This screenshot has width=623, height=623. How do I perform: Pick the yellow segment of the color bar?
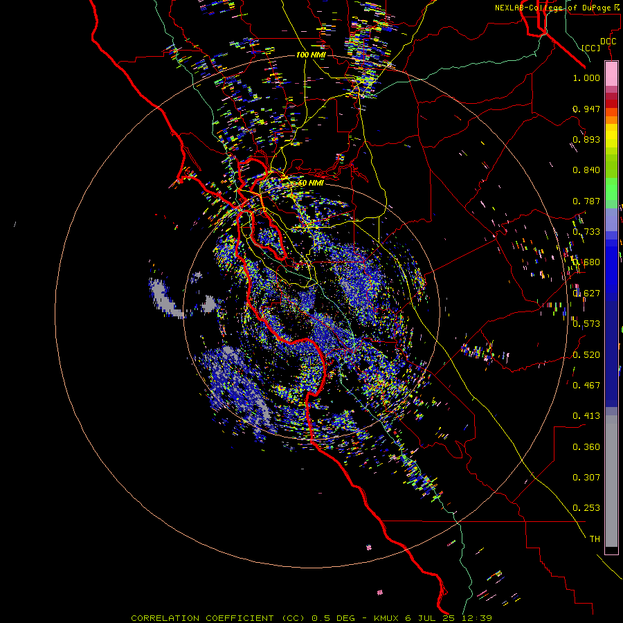pos(611,136)
